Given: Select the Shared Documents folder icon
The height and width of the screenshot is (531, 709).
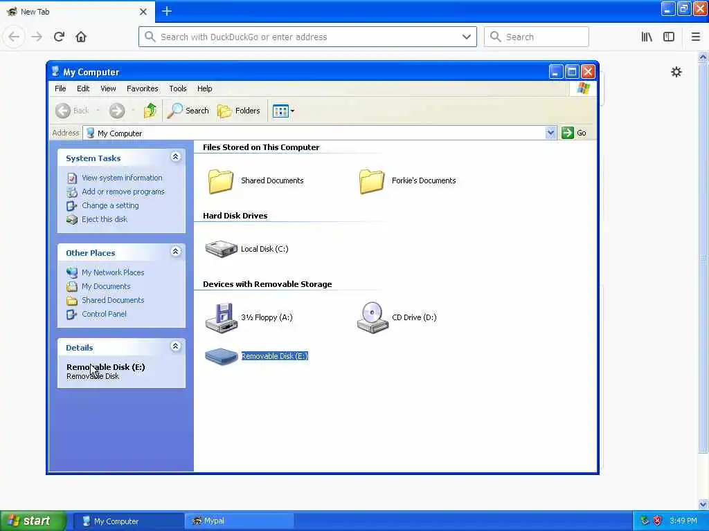Looking at the screenshot, I should [221, 181].
